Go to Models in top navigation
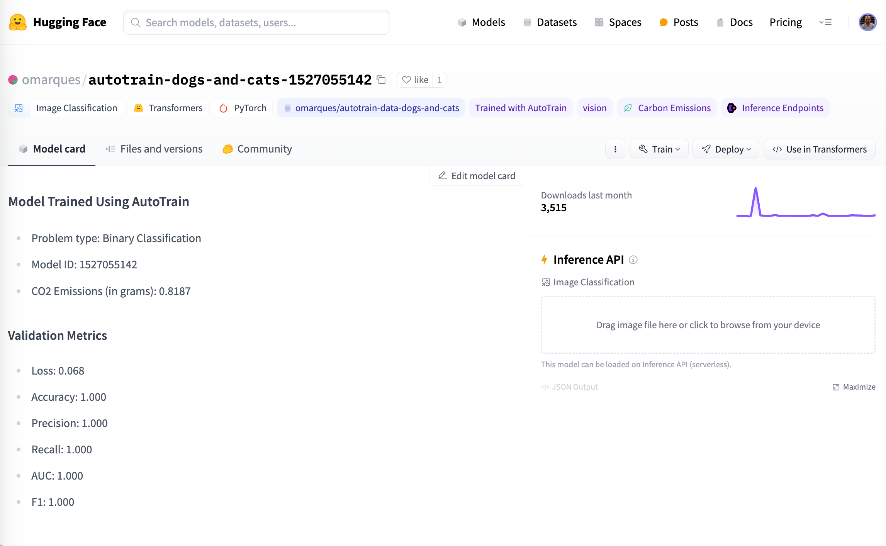The width and height of the screenshot is (886, 546). click(x=481, y=22)
